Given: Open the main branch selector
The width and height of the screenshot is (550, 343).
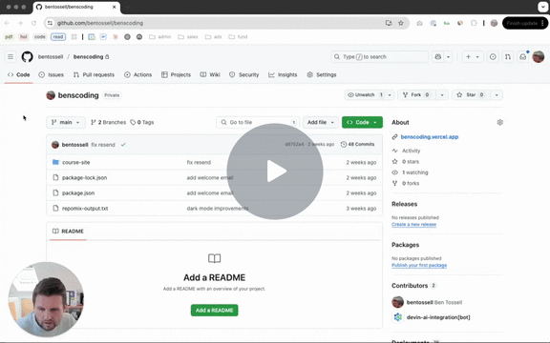Looking at the screenshot, I should [x=66, y=122].
